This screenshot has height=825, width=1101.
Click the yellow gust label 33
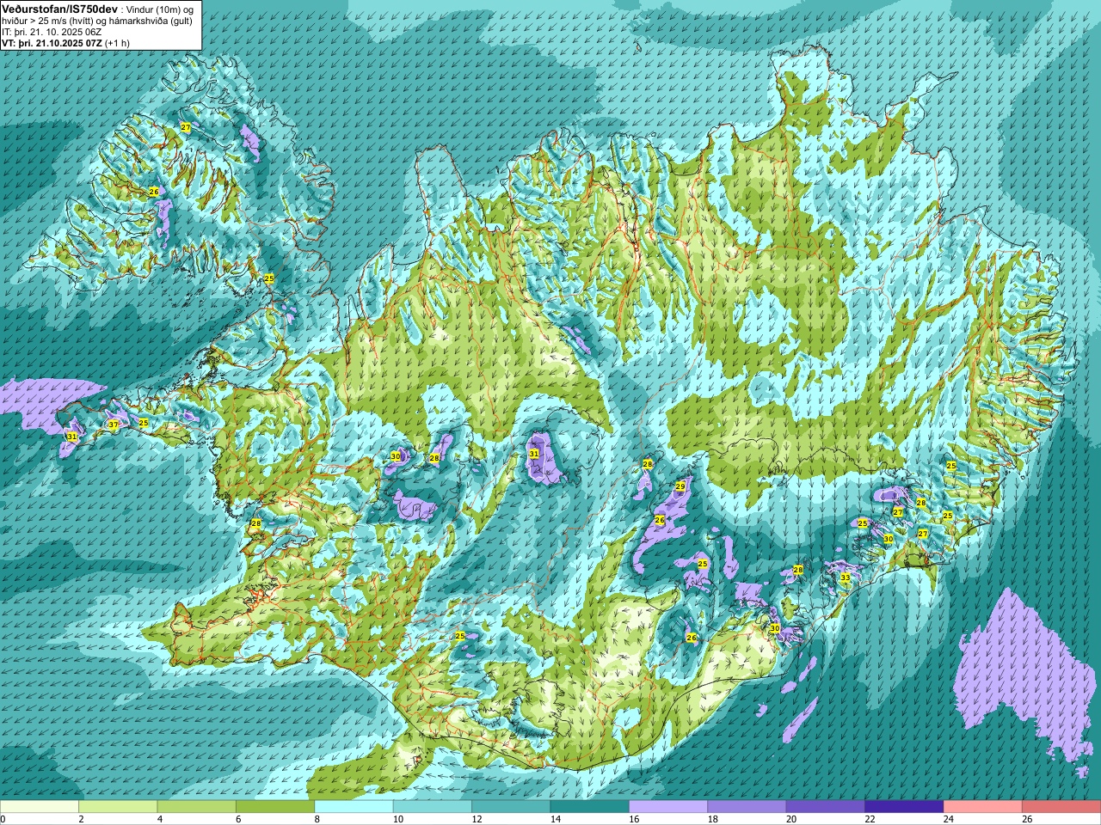[x=845, y=577]
